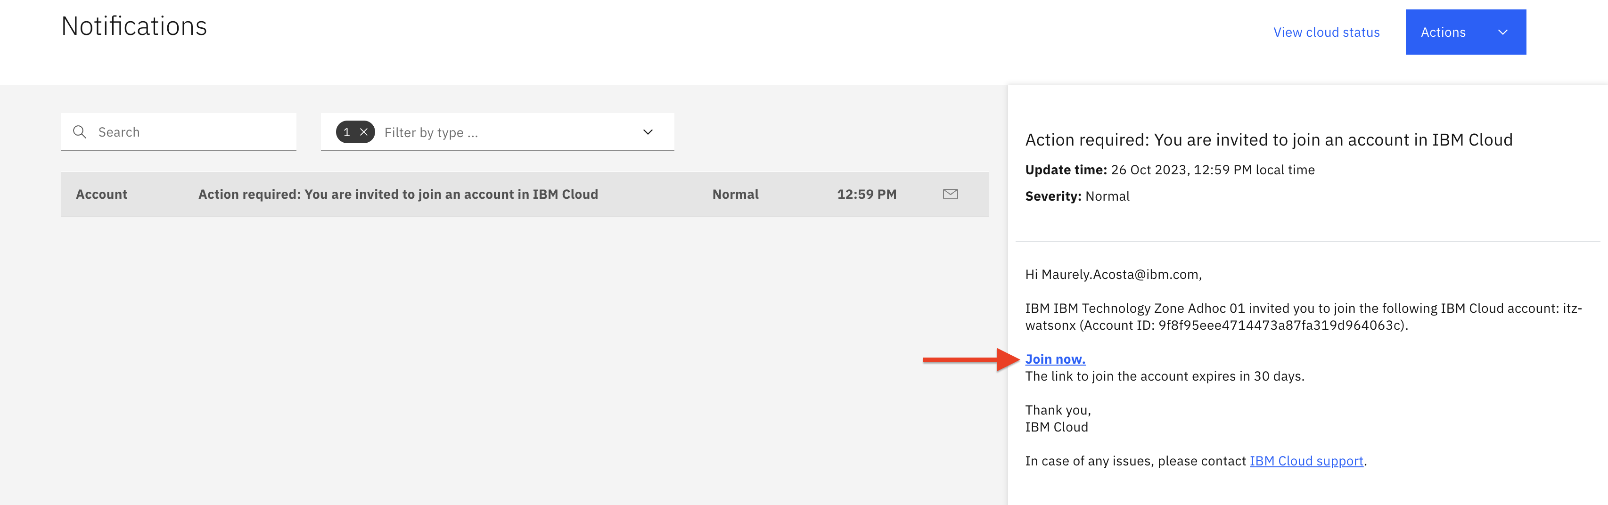Select the Action required notification row title
The width and height of the screenshot is (1608, 505).
(398, 194)
